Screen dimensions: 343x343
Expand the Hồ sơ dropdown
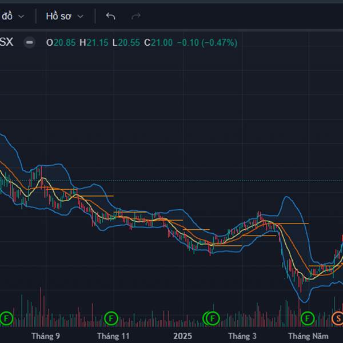(x=65, y=16)
